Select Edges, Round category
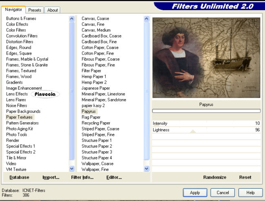The image size is (265, 201). point(19,48)
